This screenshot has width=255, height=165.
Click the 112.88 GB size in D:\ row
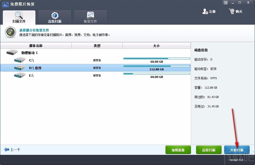pyautogui.click(x=157, y=69)
